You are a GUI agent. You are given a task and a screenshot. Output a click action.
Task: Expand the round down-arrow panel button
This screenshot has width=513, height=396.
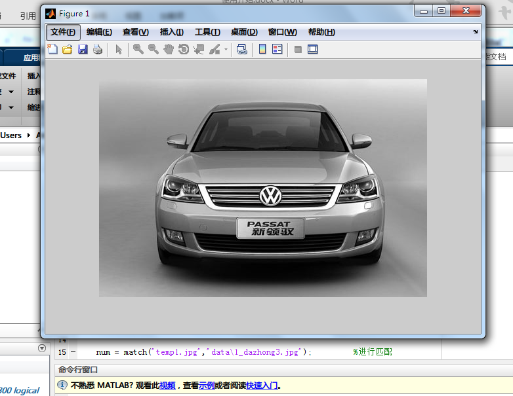(x=42, y=348)
